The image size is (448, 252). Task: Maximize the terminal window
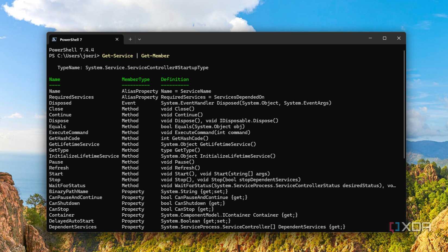pos(384,38)
